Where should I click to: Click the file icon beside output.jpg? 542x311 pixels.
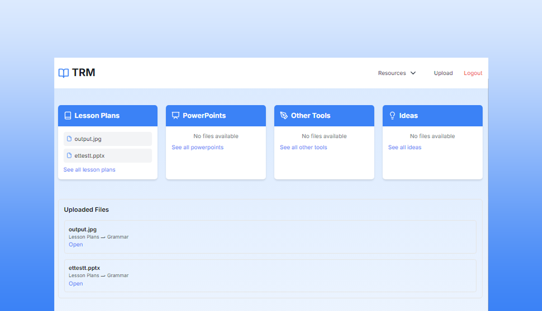[x=69, y=139]
